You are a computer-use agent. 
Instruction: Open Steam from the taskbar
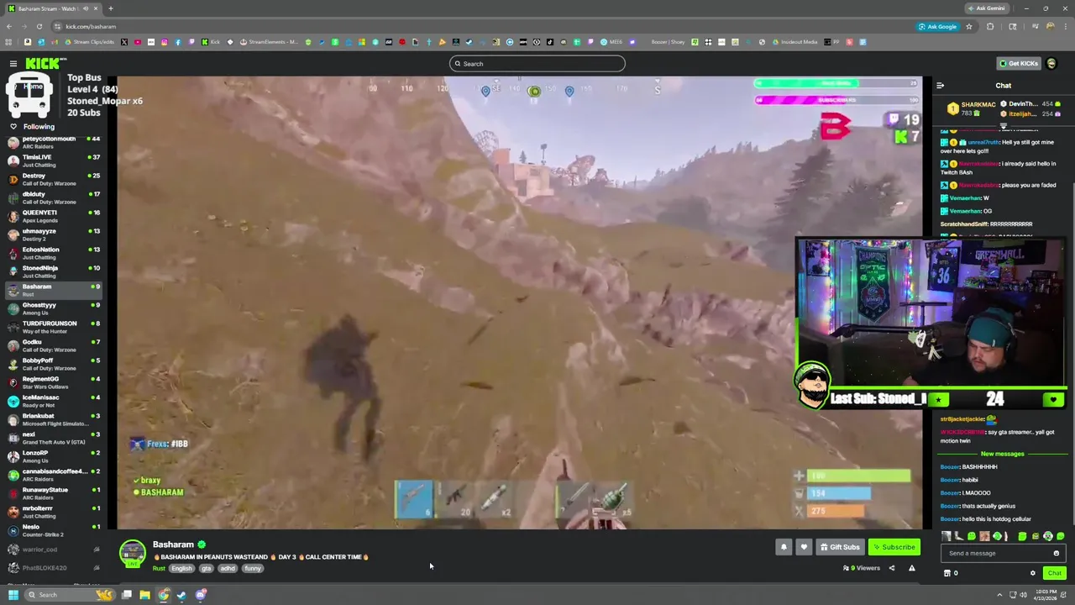click(181, 595)
